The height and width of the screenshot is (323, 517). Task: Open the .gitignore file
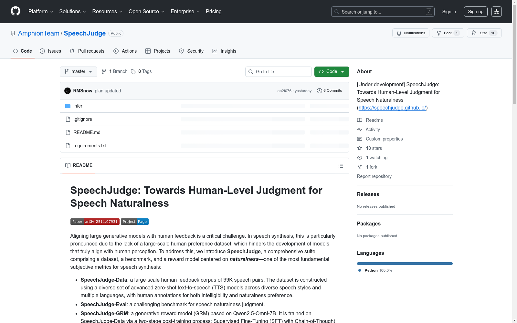point(83,119)
